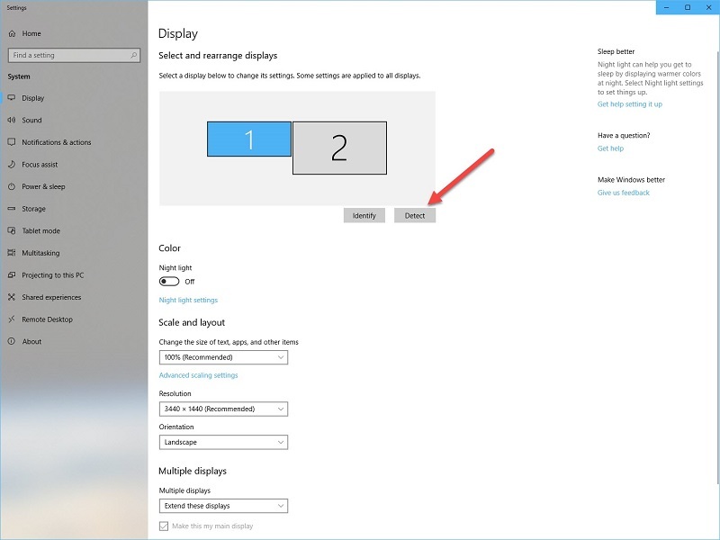The width and height of the screenshot is (720, 540).
Task: Open Night light settings
Action: tap(189, 300)
